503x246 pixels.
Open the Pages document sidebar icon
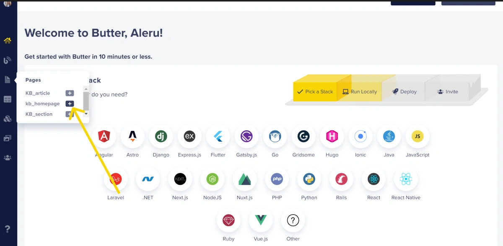tap(7, 80)
